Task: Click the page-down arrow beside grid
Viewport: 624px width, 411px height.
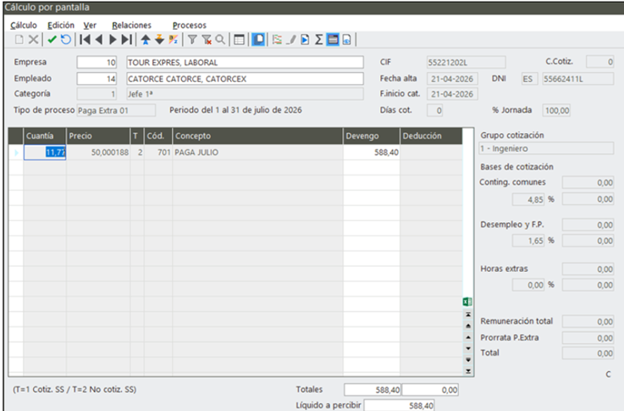Action: (x=468, y=359)
